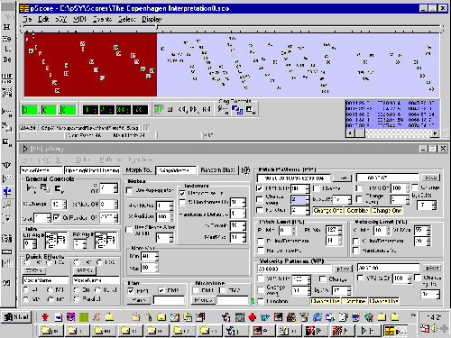Click the Morph To button
Screen dimensions: 451x338
(138, 170)
